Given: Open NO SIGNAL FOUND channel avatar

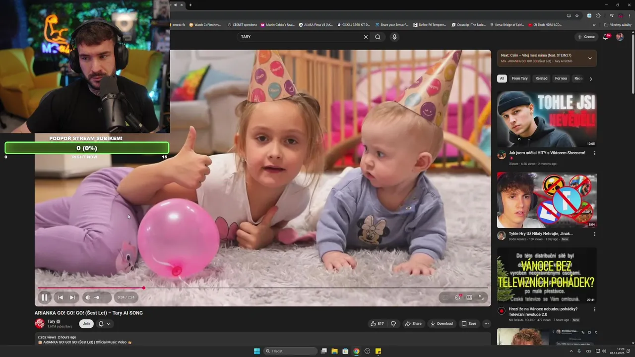Looking at the screenshot, I should tap(502, 311).
